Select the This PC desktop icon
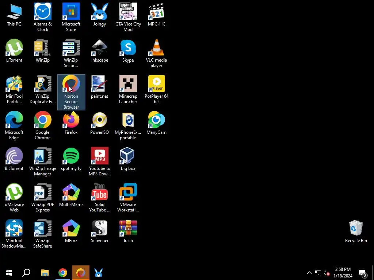Viewport: 374px width, 280px height. 14,15
